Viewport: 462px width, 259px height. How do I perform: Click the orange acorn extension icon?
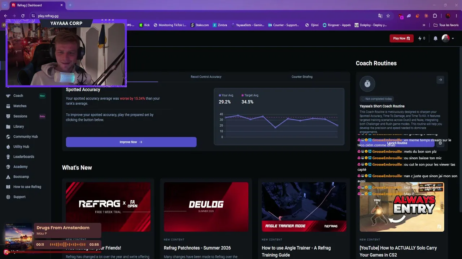click(x=418, y=16)
